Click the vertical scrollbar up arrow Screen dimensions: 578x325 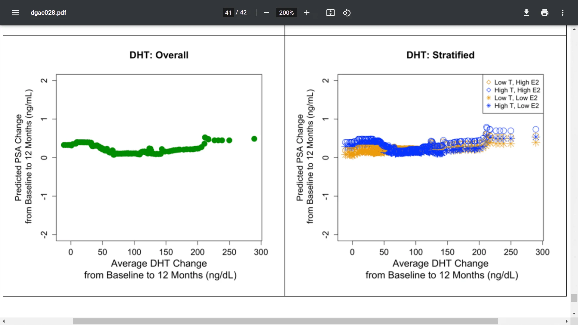tap(574, 29)
